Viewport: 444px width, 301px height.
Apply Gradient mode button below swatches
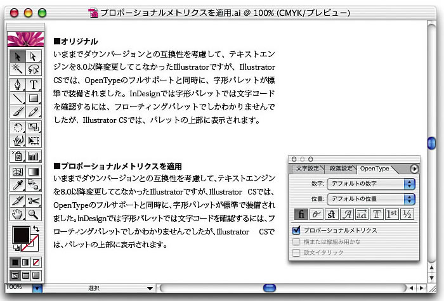(x=25, y=262)
